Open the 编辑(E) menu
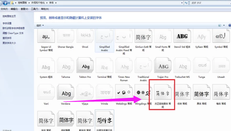Viewport: 231px width, 131px height. pyautogui.click(x=14, y=9)
